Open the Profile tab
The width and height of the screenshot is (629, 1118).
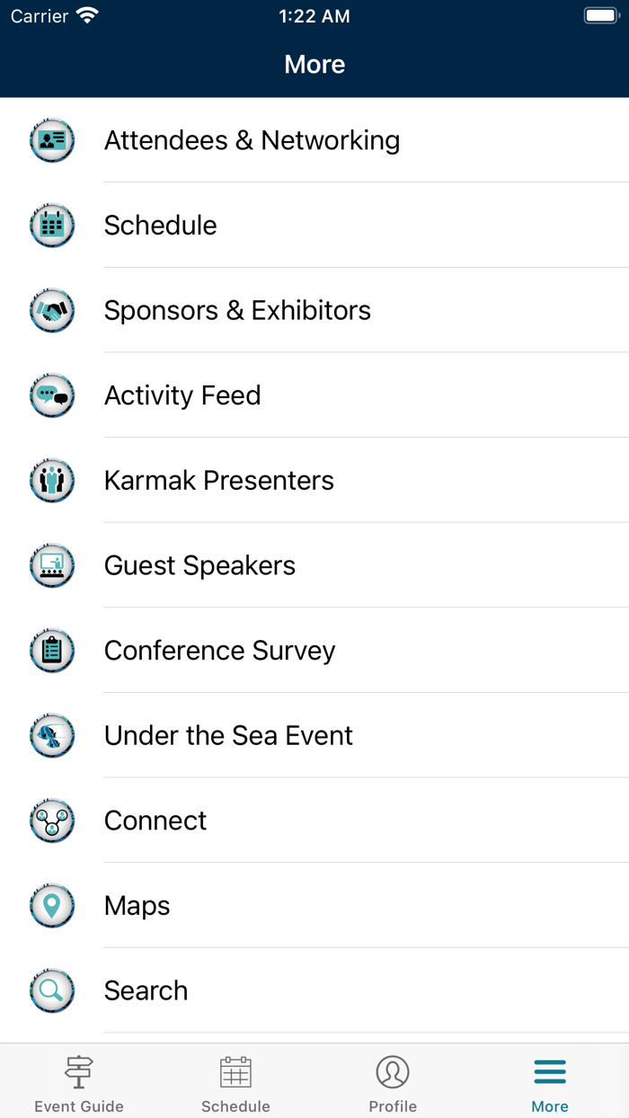[393, 1080]
